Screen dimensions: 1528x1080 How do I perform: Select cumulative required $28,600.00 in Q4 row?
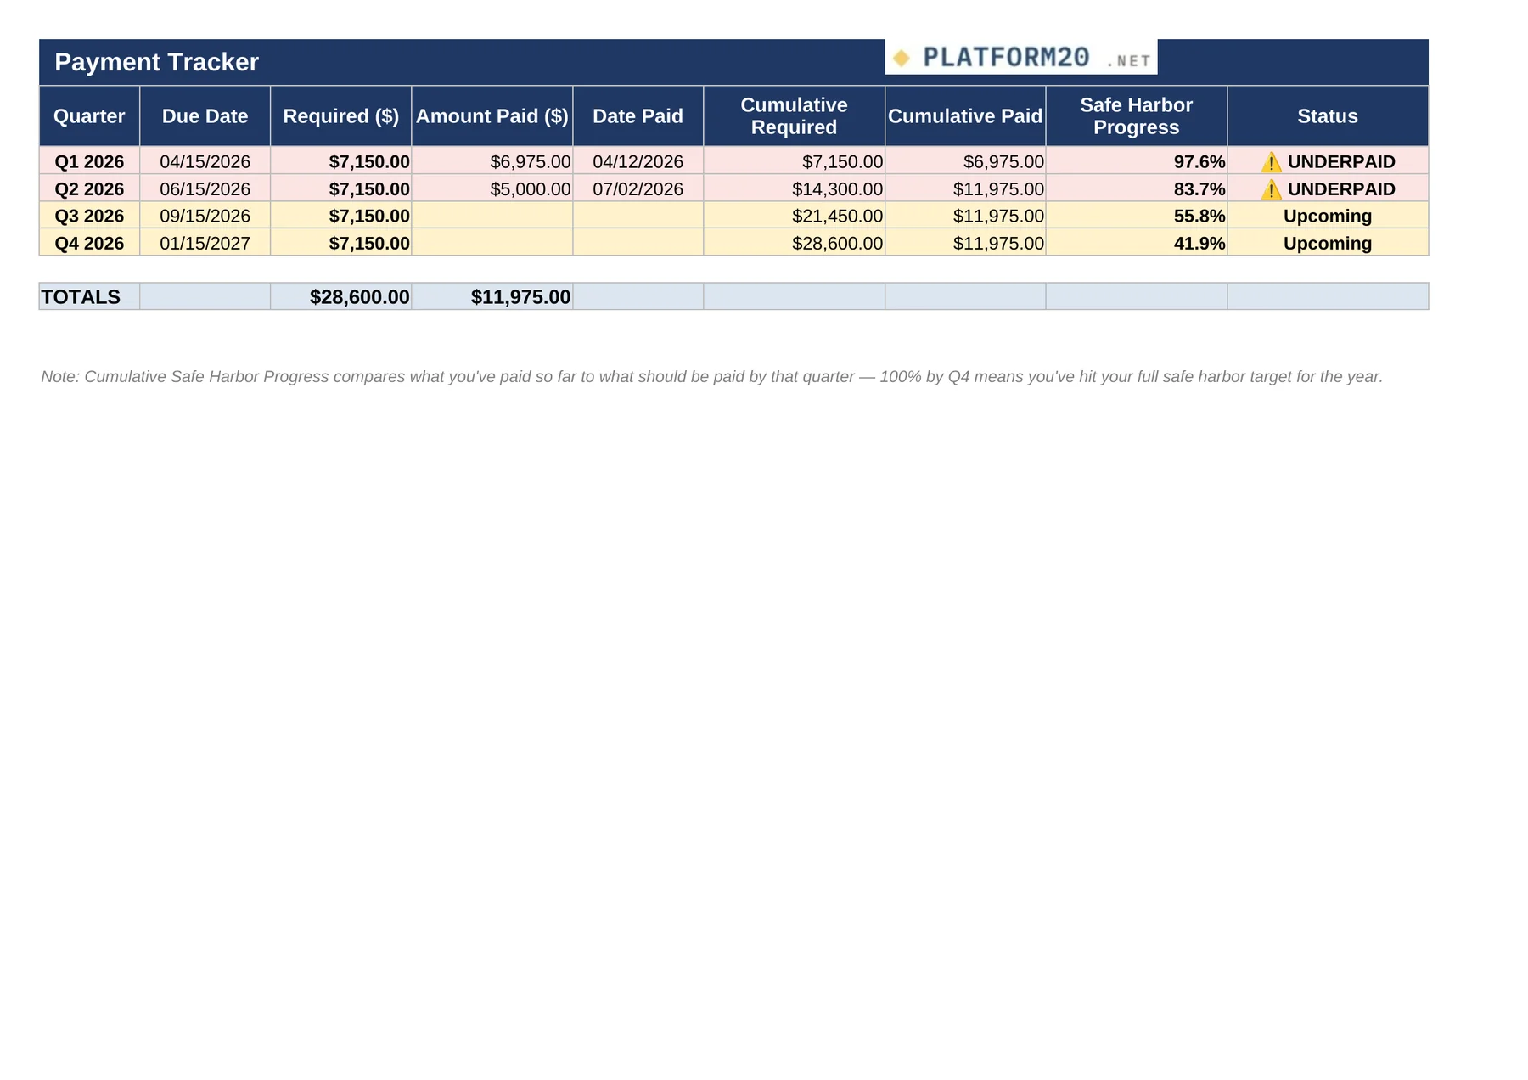794,243
